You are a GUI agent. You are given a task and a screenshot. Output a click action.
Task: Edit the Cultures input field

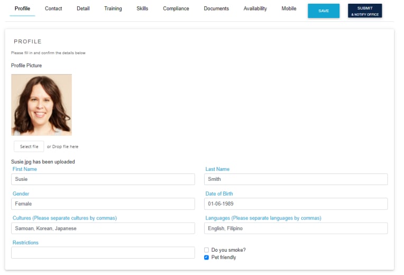(x=103, y=228)
